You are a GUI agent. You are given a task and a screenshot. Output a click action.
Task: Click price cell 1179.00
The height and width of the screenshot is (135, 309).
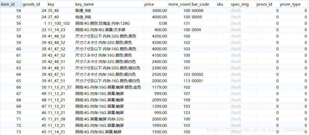point(156,87)
